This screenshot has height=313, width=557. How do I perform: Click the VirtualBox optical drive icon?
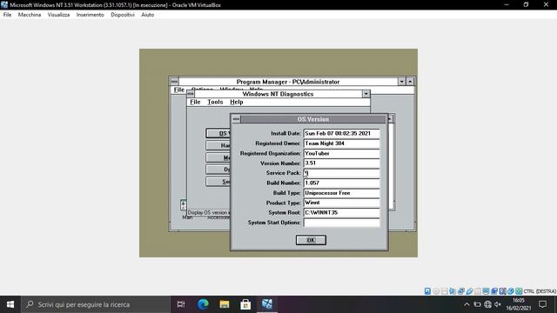click(x=436, y=291)
